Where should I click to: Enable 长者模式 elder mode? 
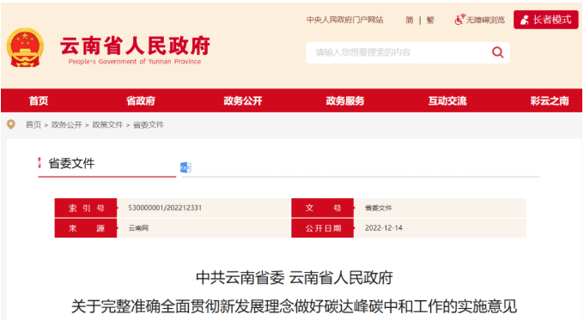point(545,20)
